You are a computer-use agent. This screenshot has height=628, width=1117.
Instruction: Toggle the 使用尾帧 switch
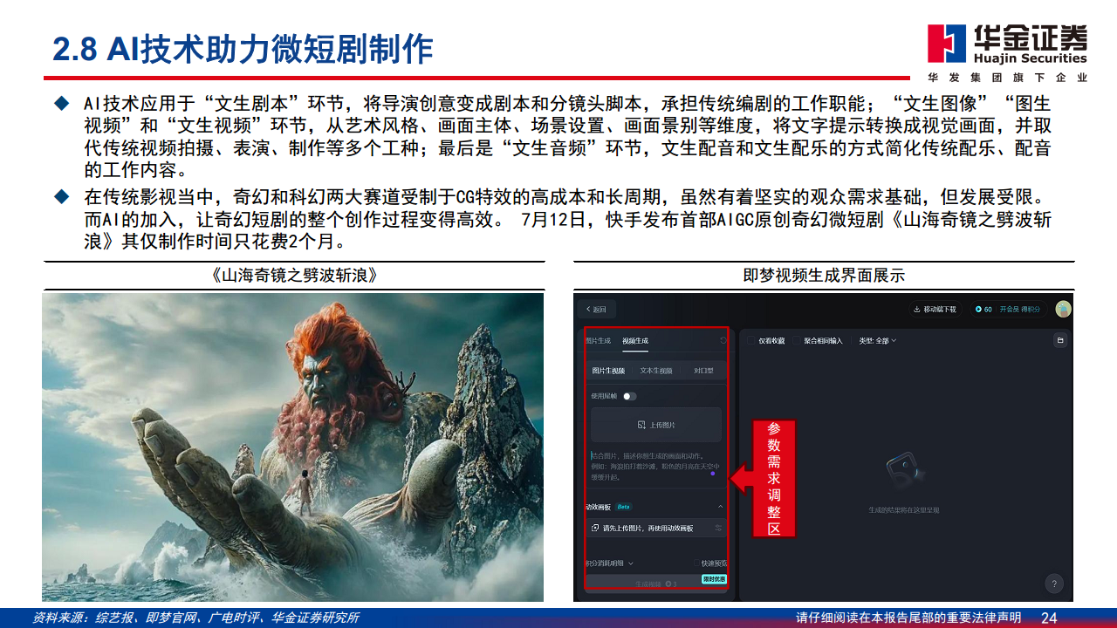tap(628, 396)
